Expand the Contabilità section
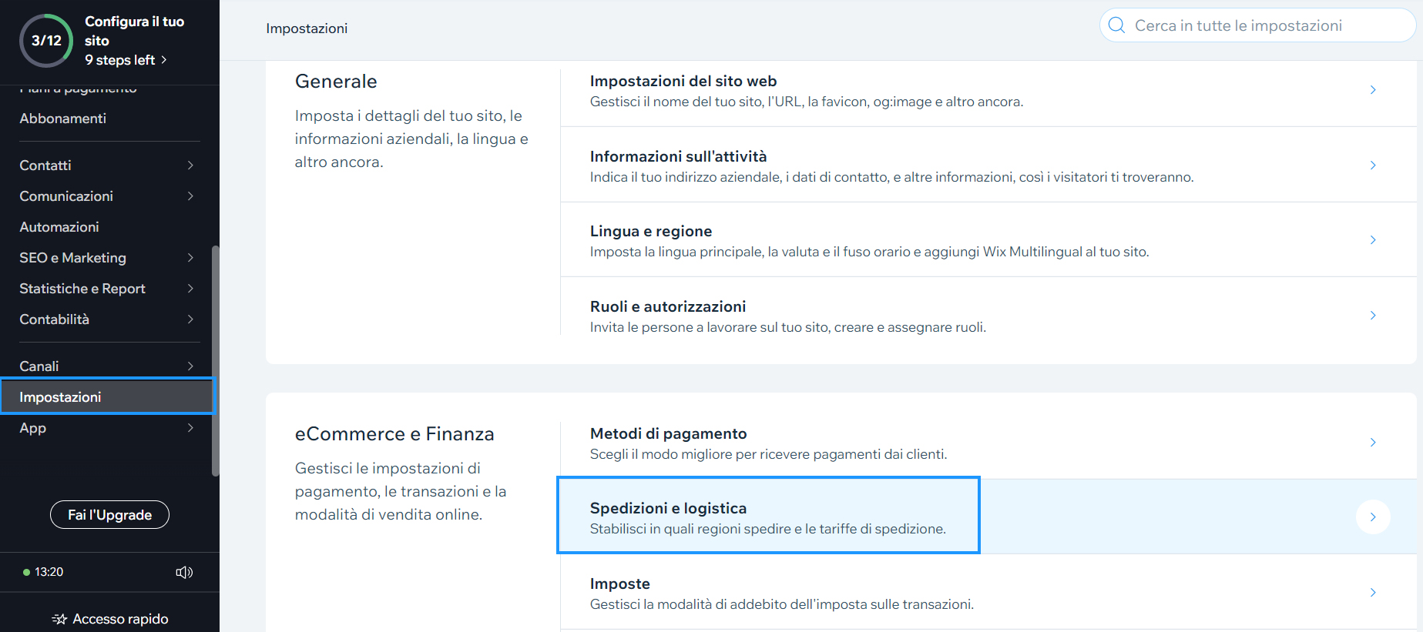This screenshot has height=632, width=1423. (x=190, y=319)
